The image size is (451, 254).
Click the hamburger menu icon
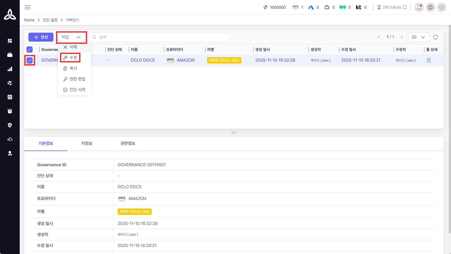click(x=27, y=7)
